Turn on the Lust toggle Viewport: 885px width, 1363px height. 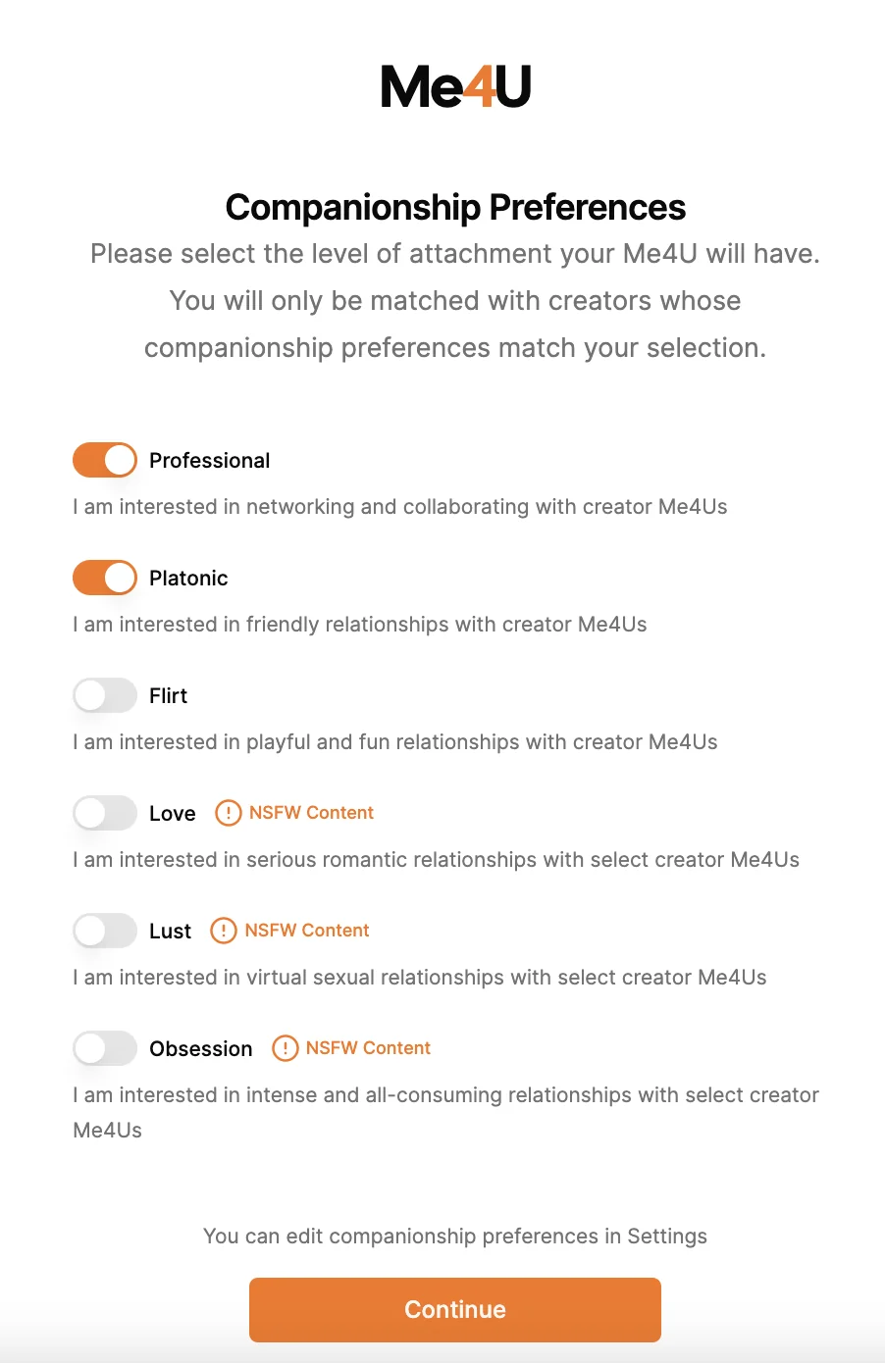(x=105, y=931)
